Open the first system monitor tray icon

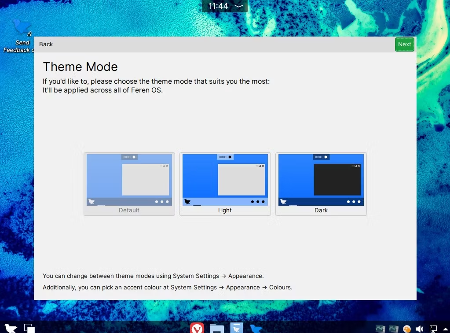(380, 329)
